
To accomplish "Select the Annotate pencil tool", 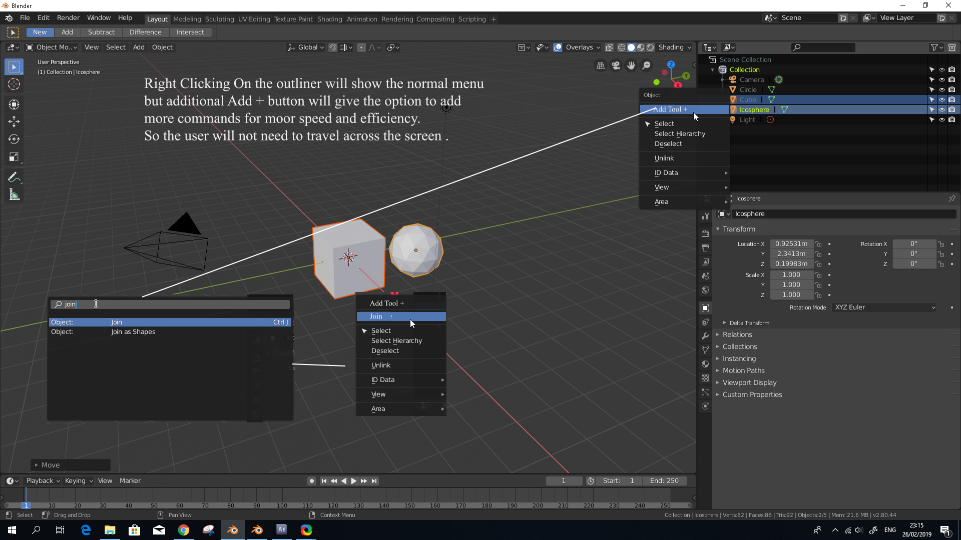I will 14,177.
